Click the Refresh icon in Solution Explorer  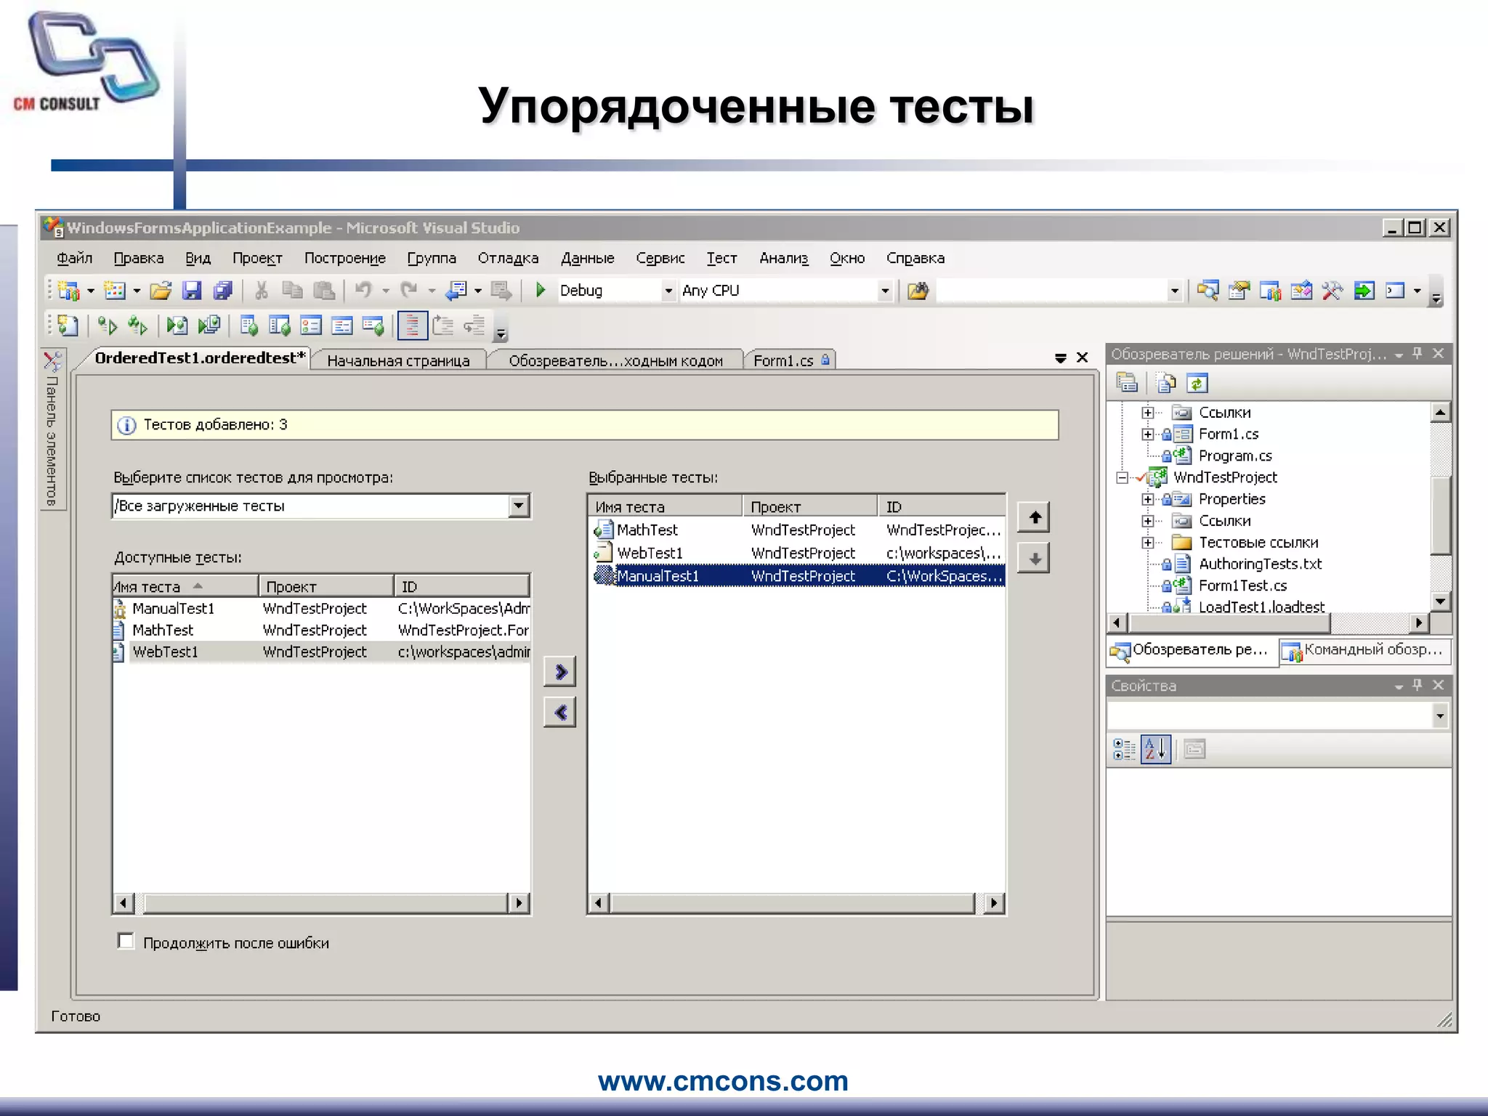tap(1197, 383)
